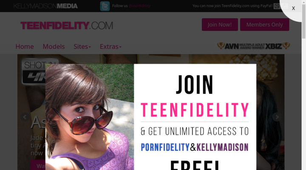Open the @teenfidelity Twitter link
This screenshot has width=306, height=170.
pyautogui.click(x=139, y=6)
